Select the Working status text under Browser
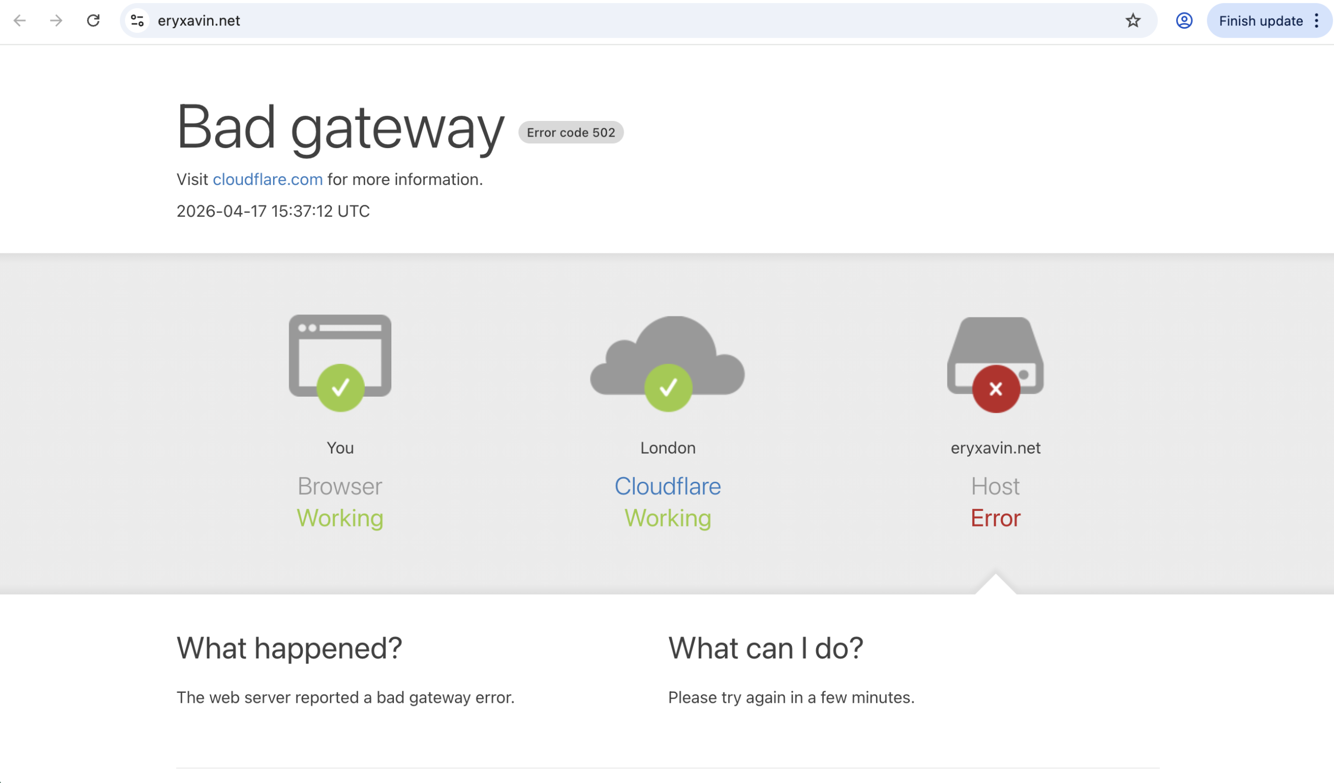 (340, 518)
